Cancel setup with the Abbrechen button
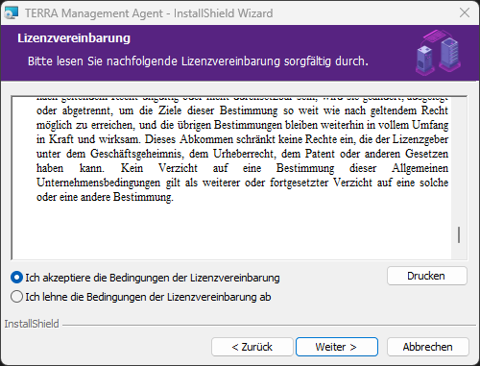The height and width of the screenshot is (366, 480). 428,347
